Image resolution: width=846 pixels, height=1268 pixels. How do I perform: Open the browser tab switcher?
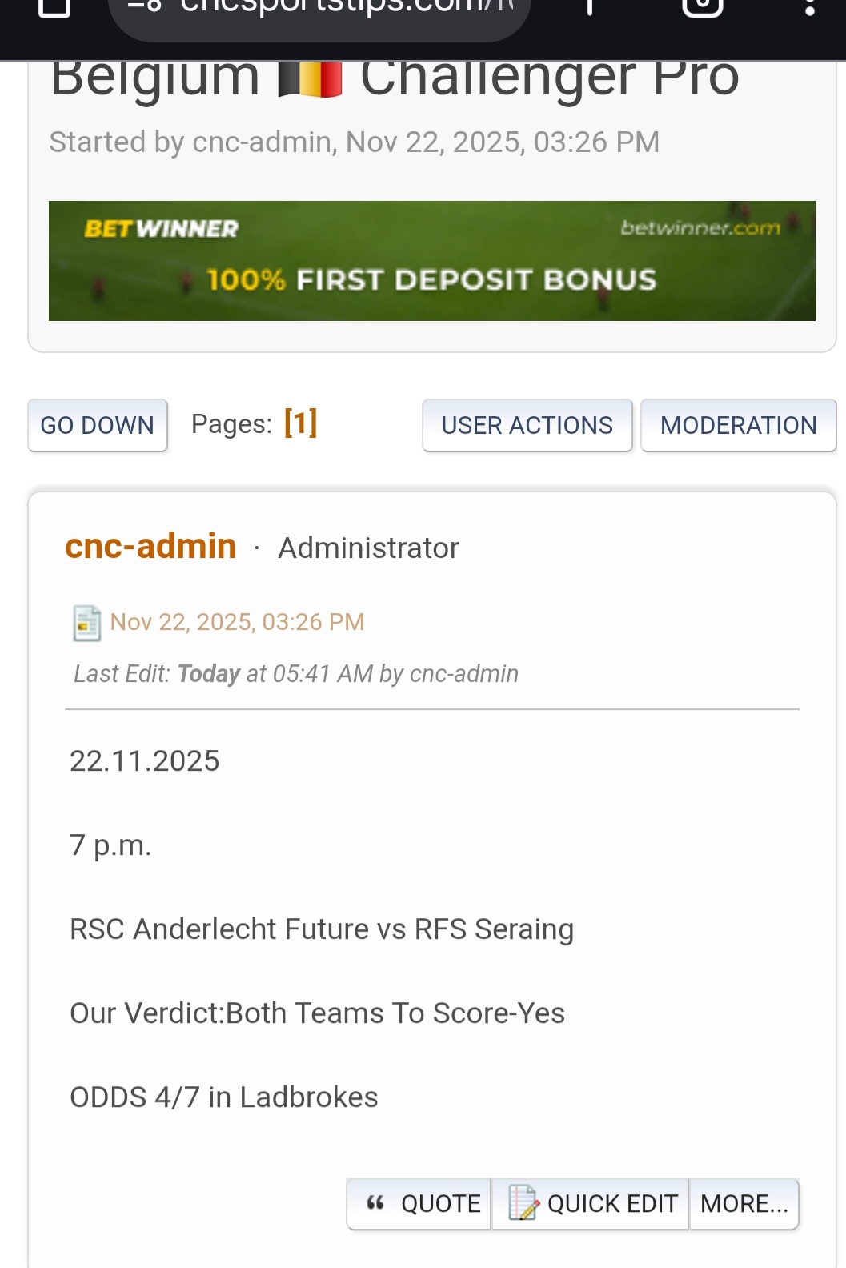point(702,6)
